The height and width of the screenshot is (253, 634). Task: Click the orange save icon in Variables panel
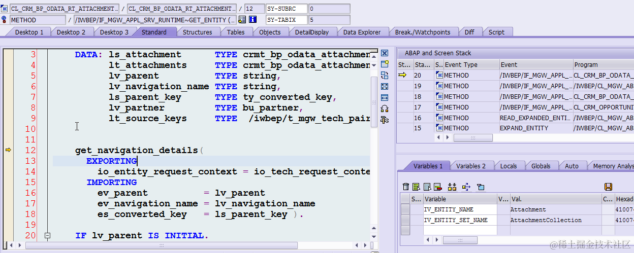[x=608, y=187]
